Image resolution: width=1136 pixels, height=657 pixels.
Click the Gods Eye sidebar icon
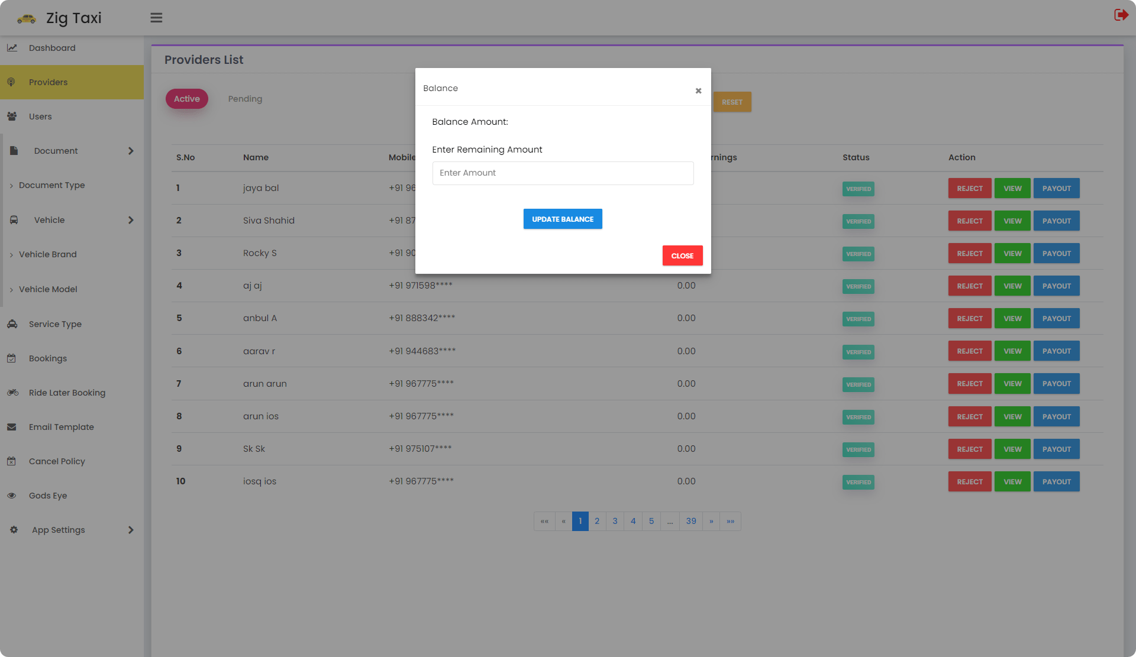(12, 495)
